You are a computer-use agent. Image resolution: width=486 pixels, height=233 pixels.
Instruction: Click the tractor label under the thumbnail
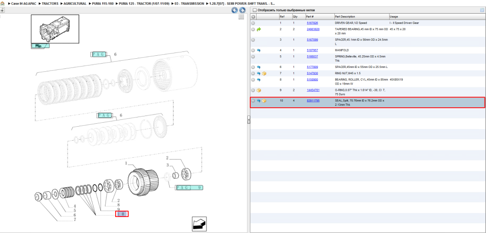[x=40, y=46]
